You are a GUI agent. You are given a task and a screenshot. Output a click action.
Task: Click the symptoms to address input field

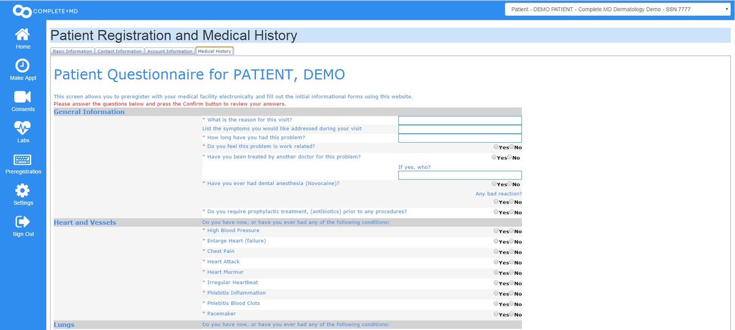click(x=460, y=129)
